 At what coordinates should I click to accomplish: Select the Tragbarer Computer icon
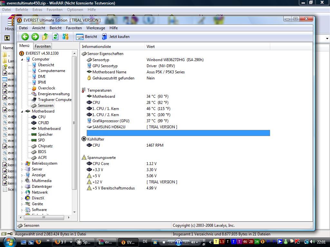tap(34, 100)
